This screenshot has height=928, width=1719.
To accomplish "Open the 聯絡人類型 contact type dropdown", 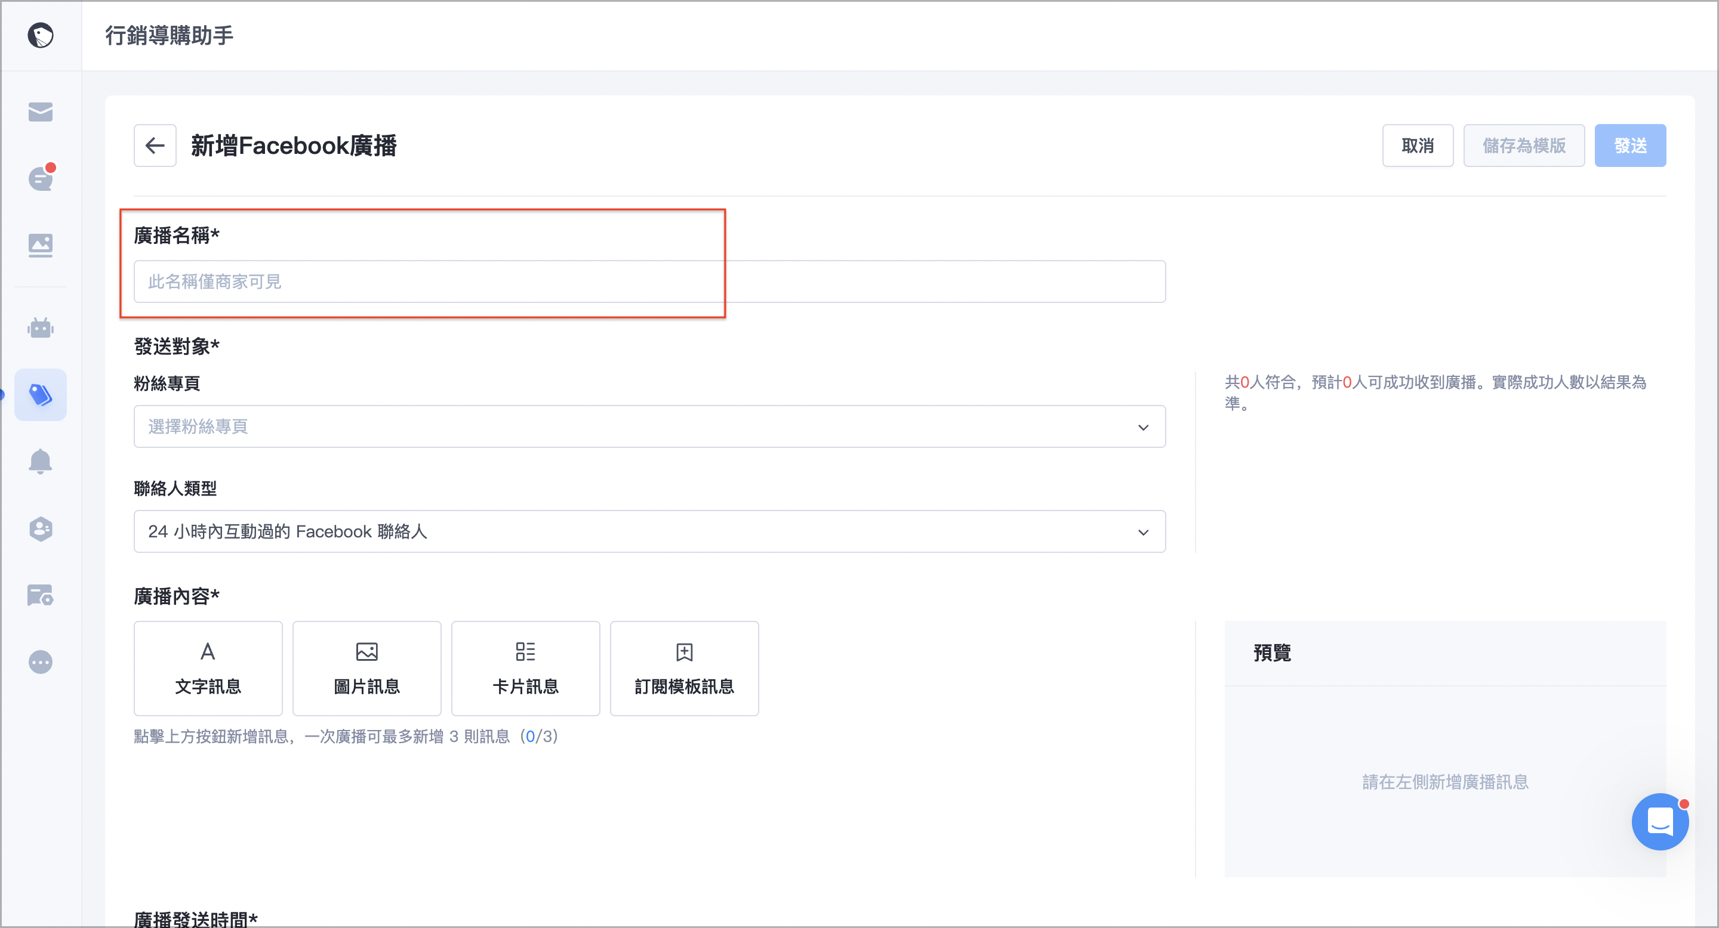I will click(x=650, y=531).
